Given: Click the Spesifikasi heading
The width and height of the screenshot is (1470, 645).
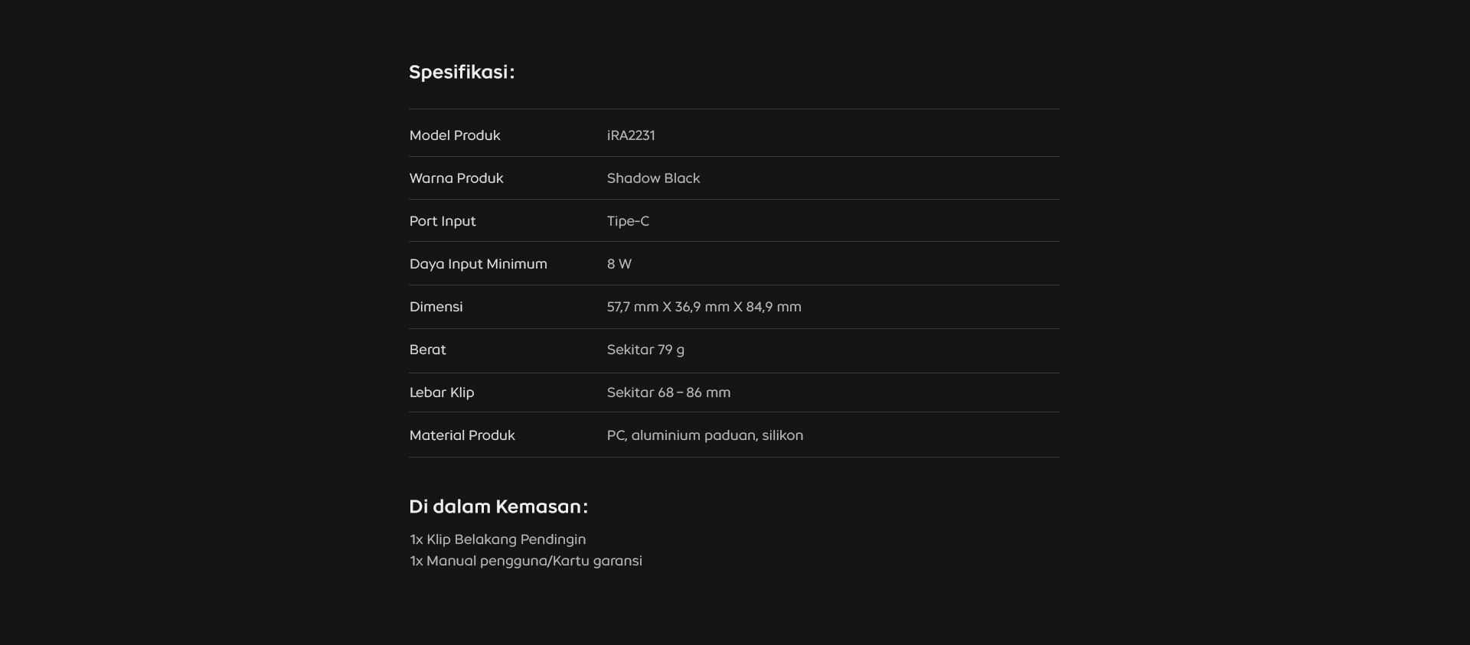Looking at the screenshot, I should coord(461,72).
